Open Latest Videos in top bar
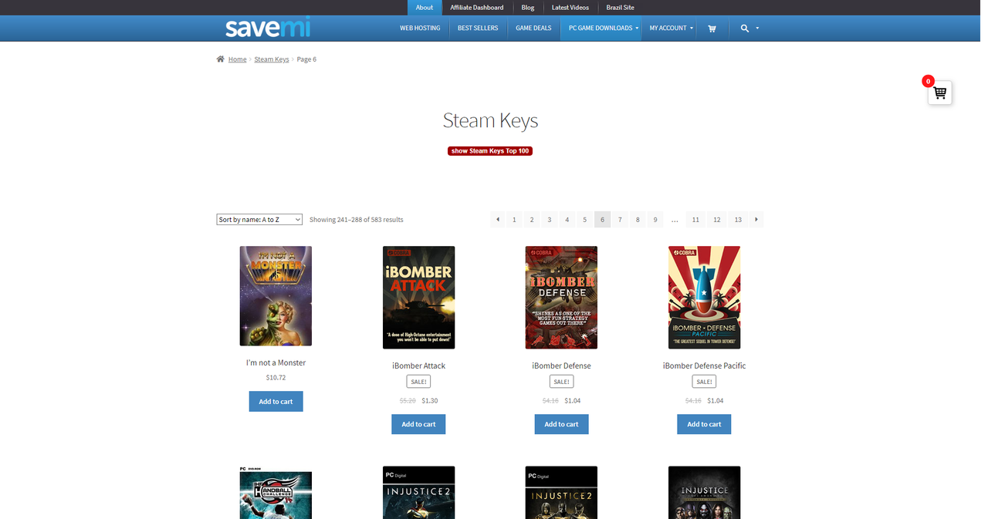 point(570,8)
